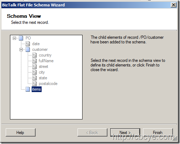
Task: Select the PO tree label
Action: point(28,38)
